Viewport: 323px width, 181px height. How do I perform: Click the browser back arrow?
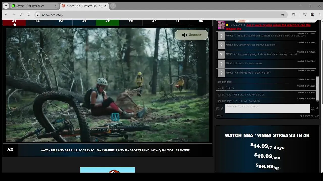click(x=6, y=15)
